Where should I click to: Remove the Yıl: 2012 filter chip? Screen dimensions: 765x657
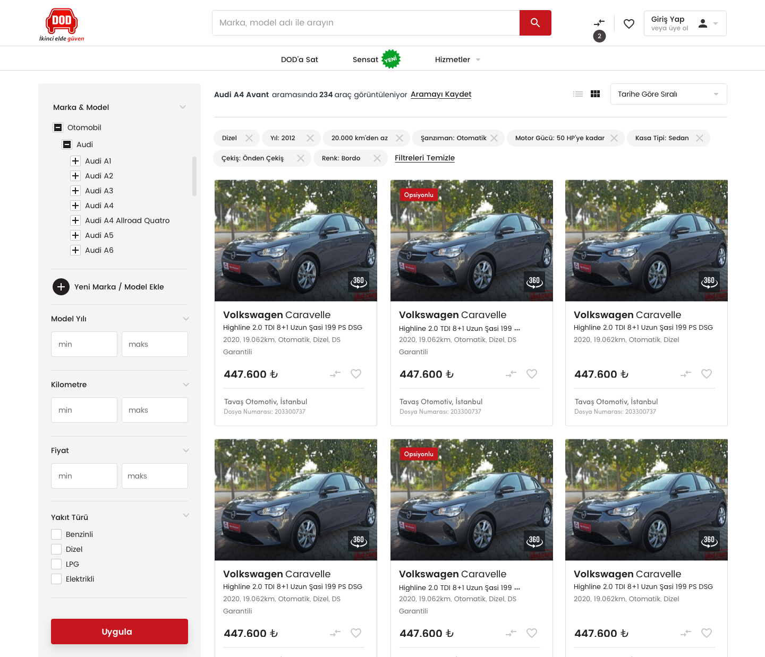point(310,138)
